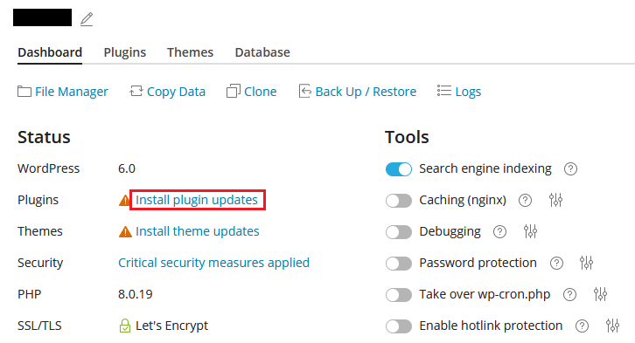Image resolution: width=635 pixels, height=343 pixels.
Task: Open Password protection settings sliders icon
Action: 586,263
